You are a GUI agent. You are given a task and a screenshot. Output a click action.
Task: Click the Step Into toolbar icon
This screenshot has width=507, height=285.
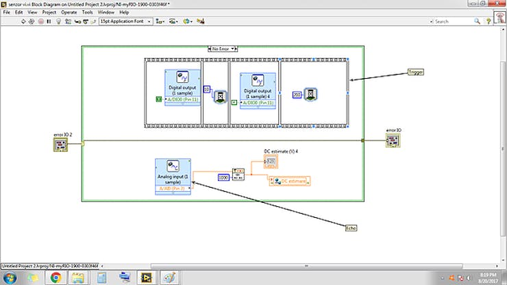tap(77, 21)
